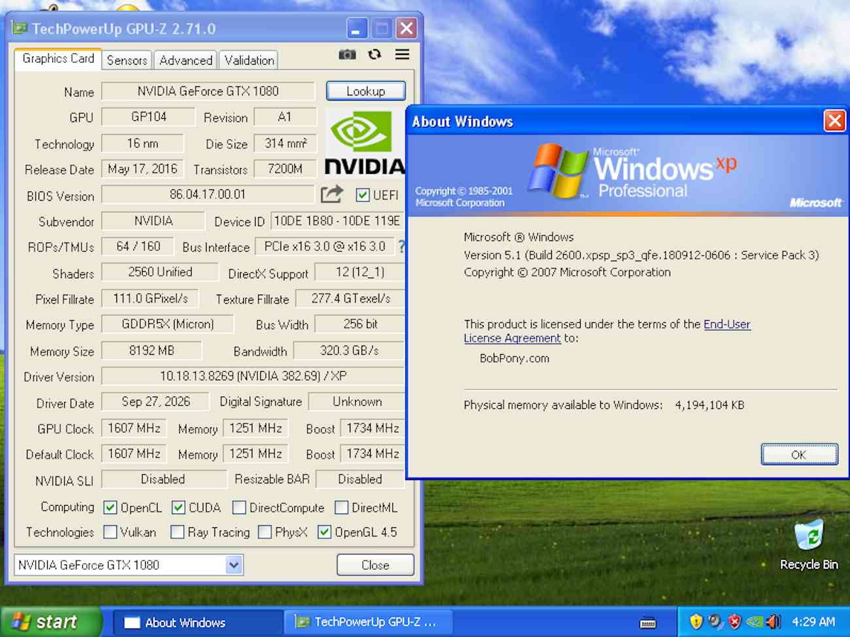Viewport: 850px width, 637px height.
Task: Toggle the DirectCompute checkbox
Action: [239, 508]
